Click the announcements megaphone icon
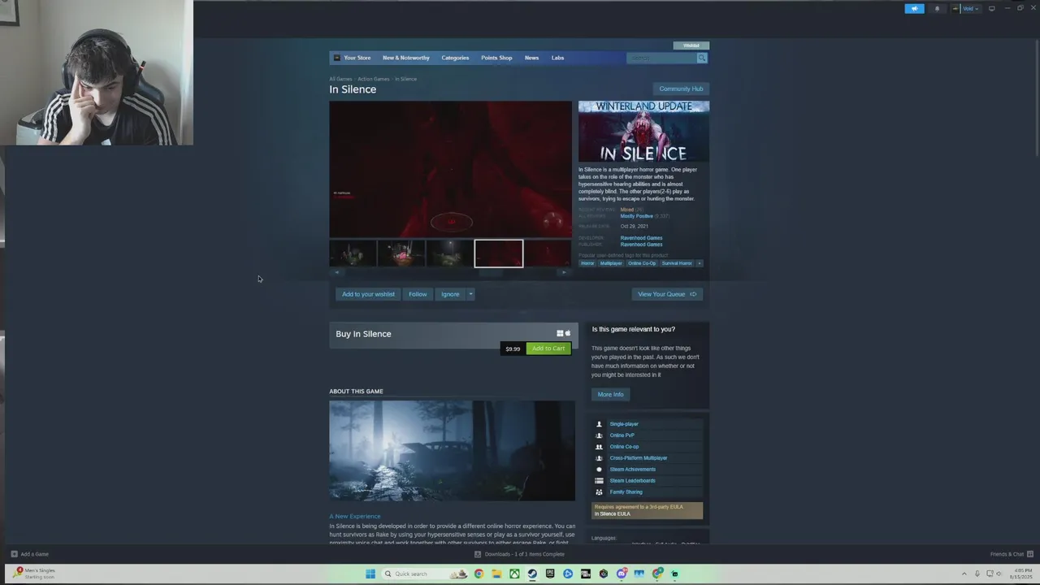The image size is (1040, 585). click(x=914, y=9)
